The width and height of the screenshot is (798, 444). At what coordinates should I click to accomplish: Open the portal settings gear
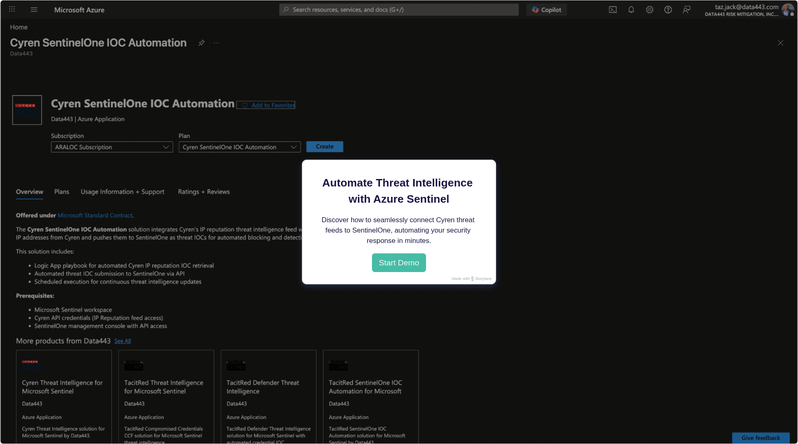[649, 10]
